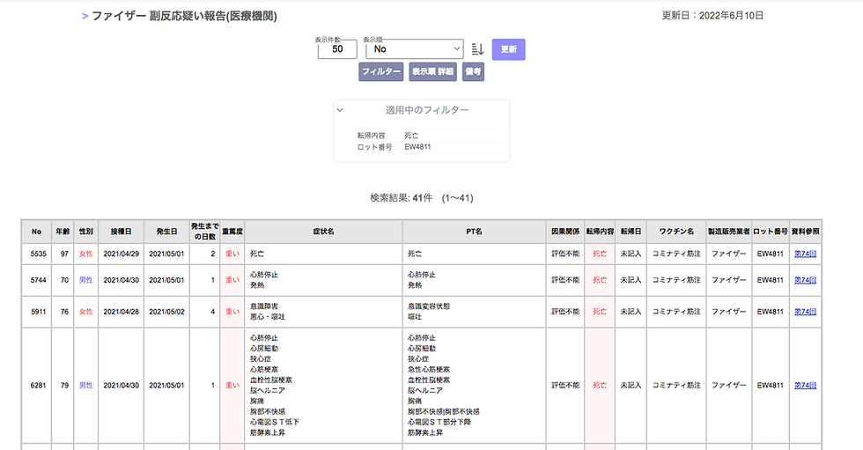This screenshot has width=863, height=450.
Task: Open 第74回 link in row 5744
Action: [x=805, y=280]
